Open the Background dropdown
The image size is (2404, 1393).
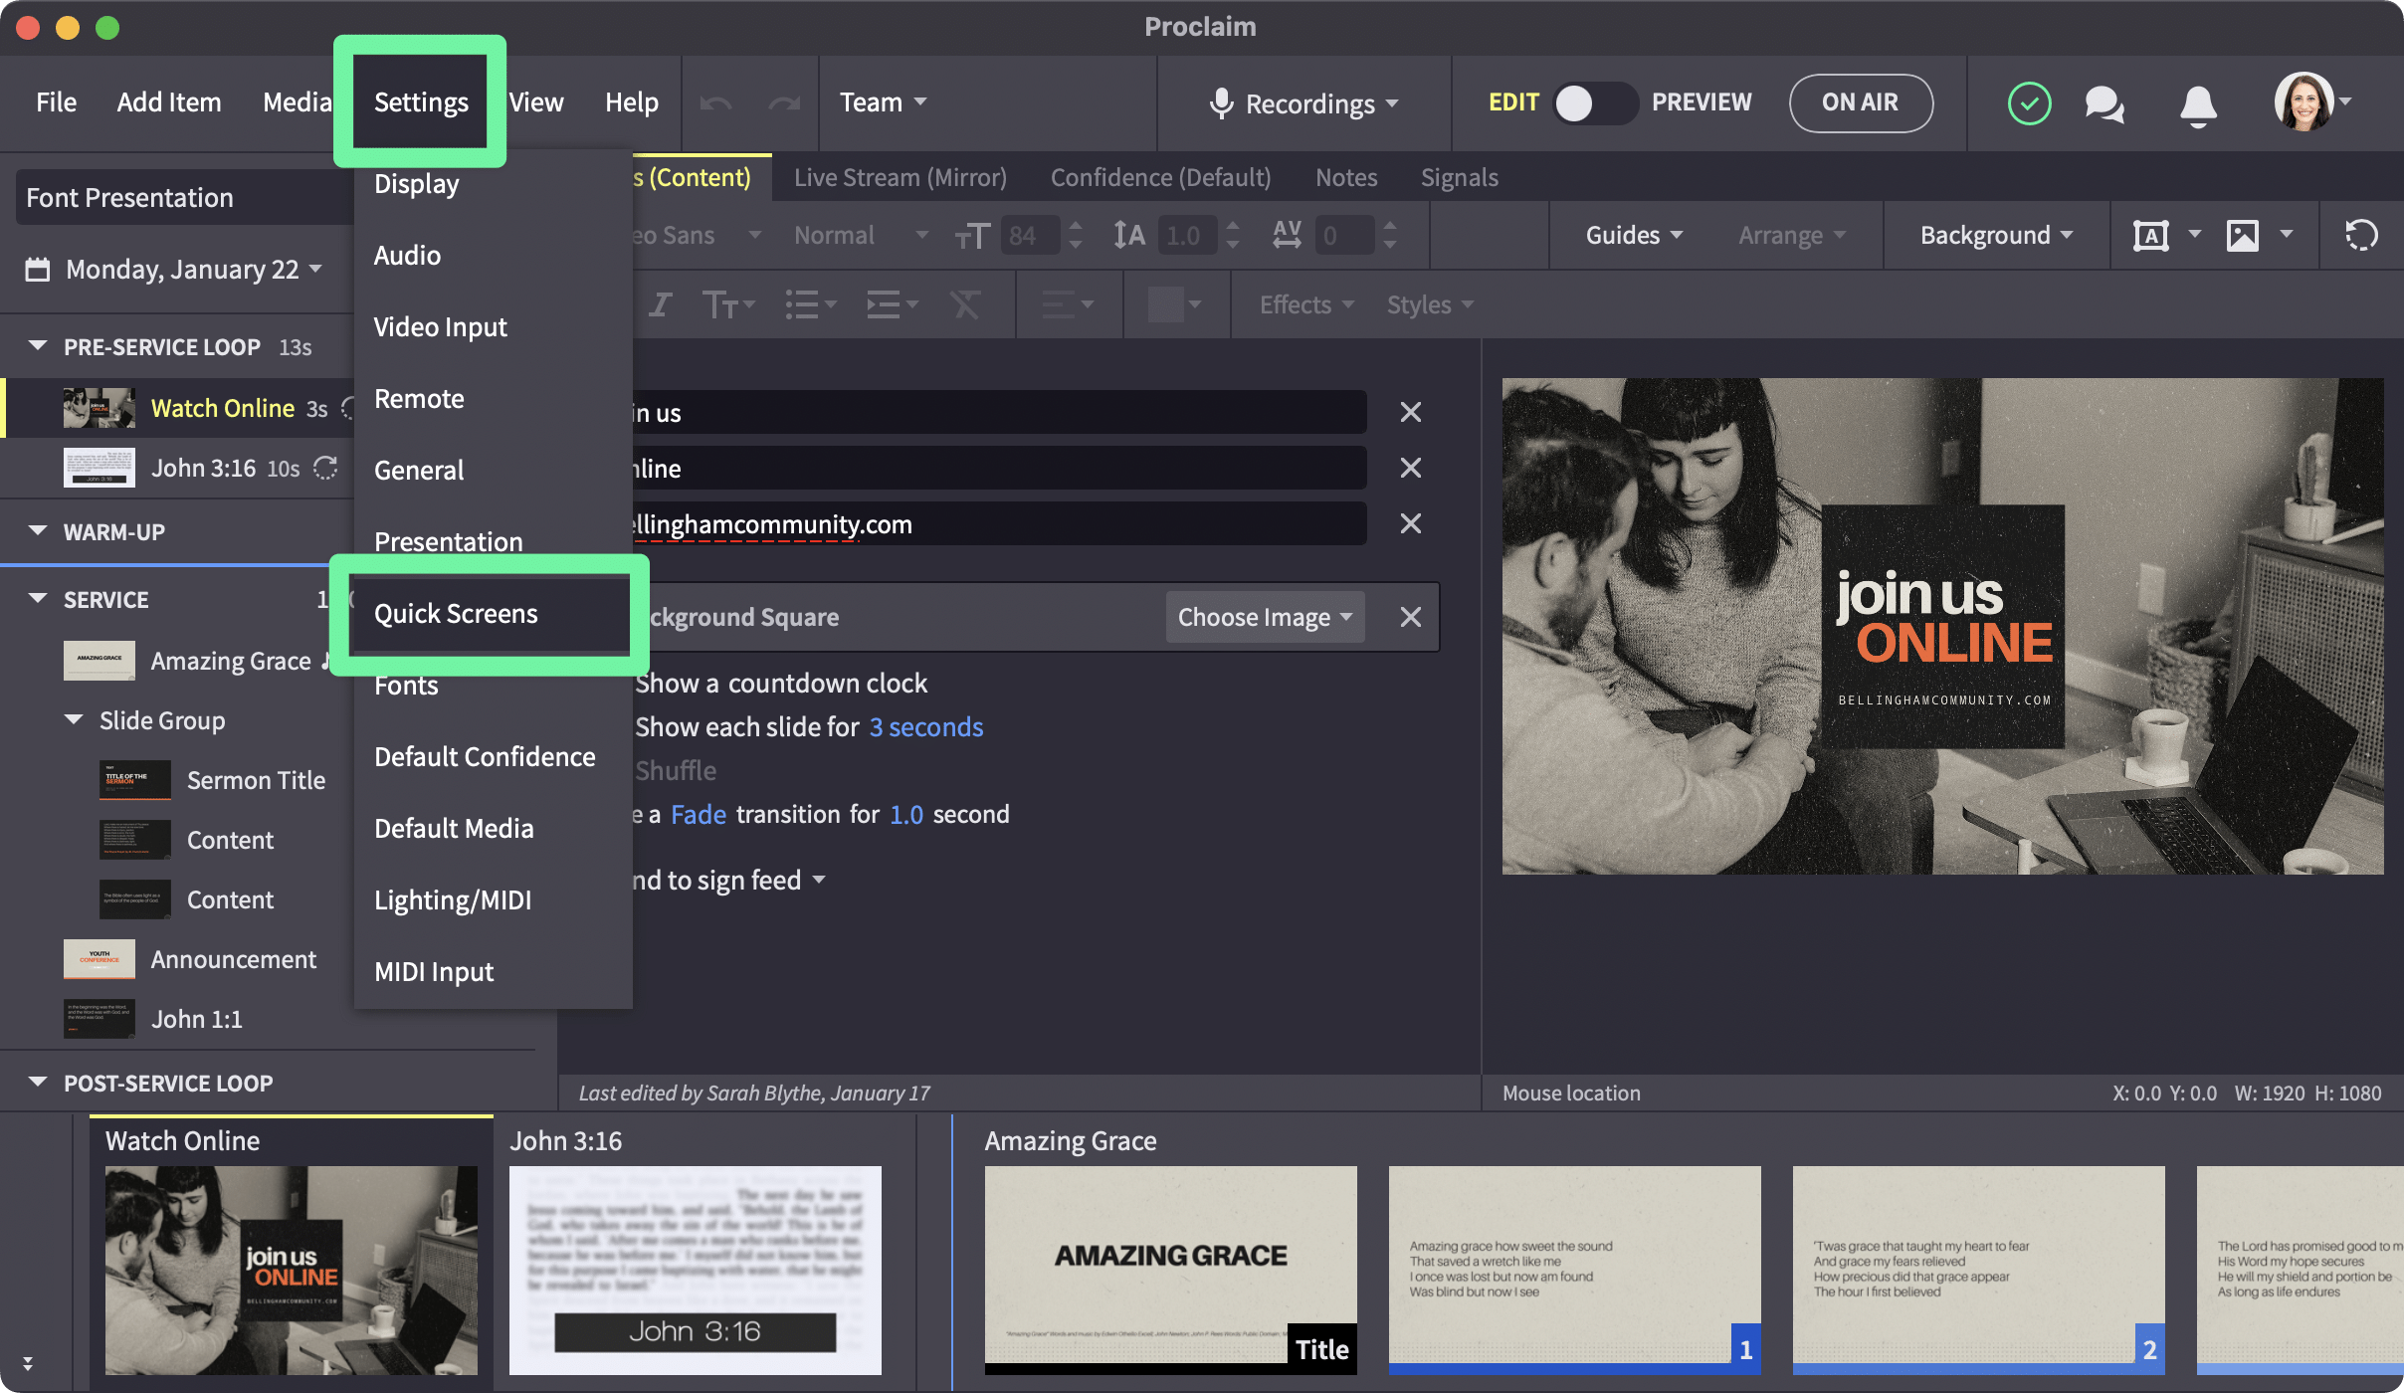click(x=1994, y=235)
